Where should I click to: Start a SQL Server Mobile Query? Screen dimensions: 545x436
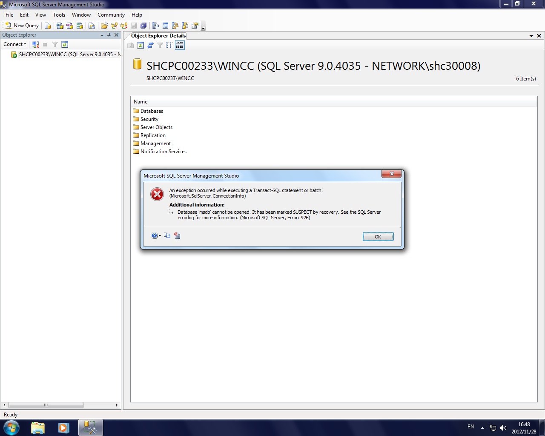[92, 26]
